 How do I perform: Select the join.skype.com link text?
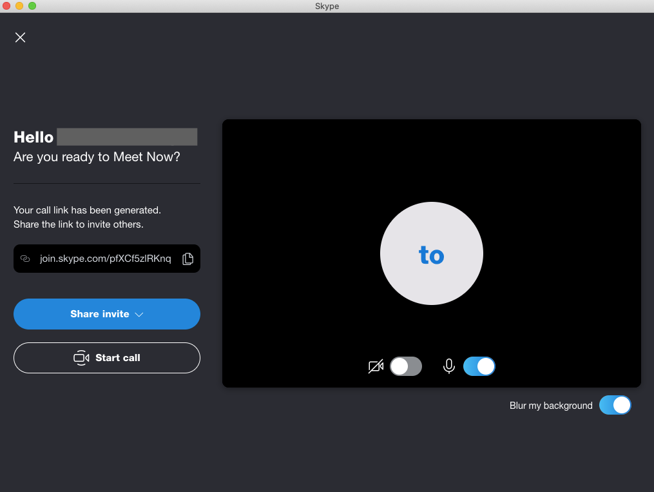106,259
